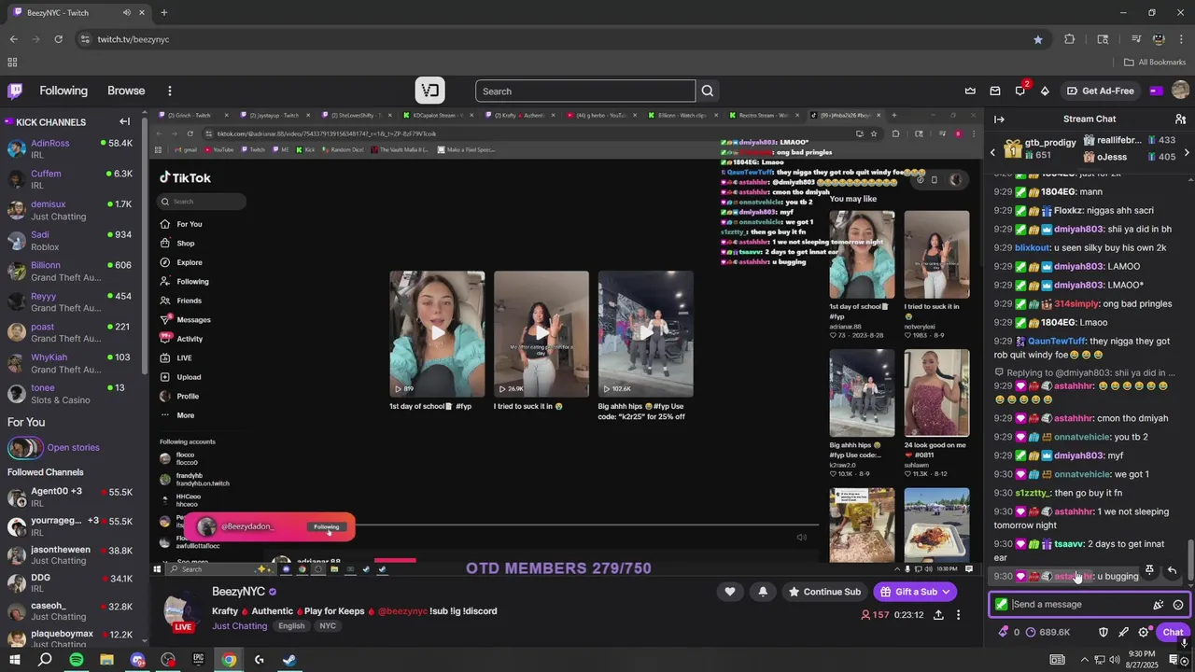Open jasontheween followed channel
Image resolution: width=1195 pixels, height=672 pixels.
pyautogui.click(x=71, y=555)
